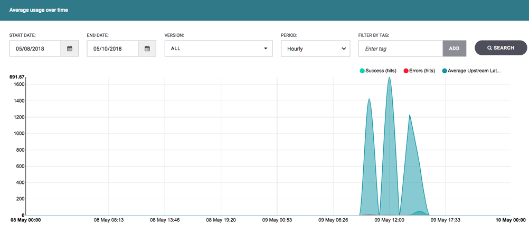The width and height of the screenshot is (529, 225).
Task: Open the End Date calendar picker
Action: (x=147, y=48)
